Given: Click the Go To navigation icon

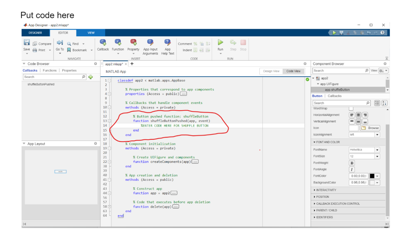Looking at the screenshot, I should coord(60,43).
